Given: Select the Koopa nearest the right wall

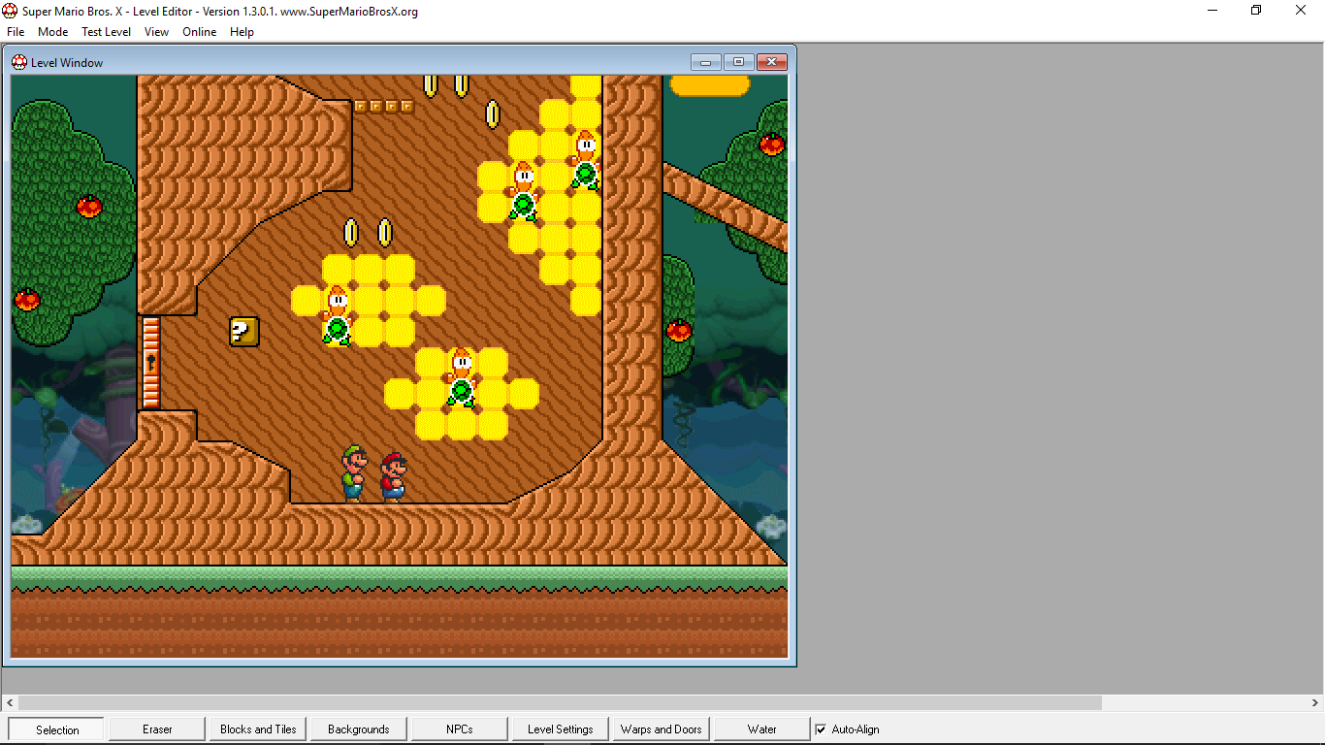Looking at the screenshot, I should (x=585, y=160).
